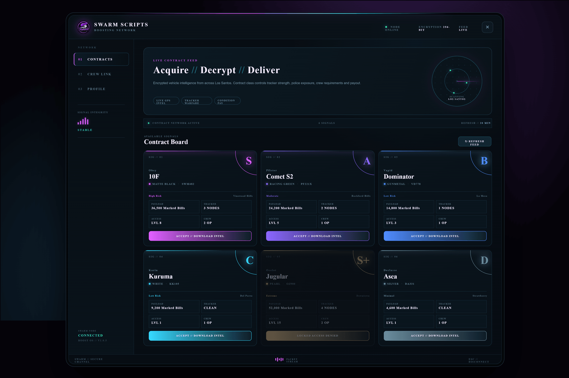Accept the Declasse Asea contract
The height and width of the screenshot is (378, 569).
tap(435, 336)
